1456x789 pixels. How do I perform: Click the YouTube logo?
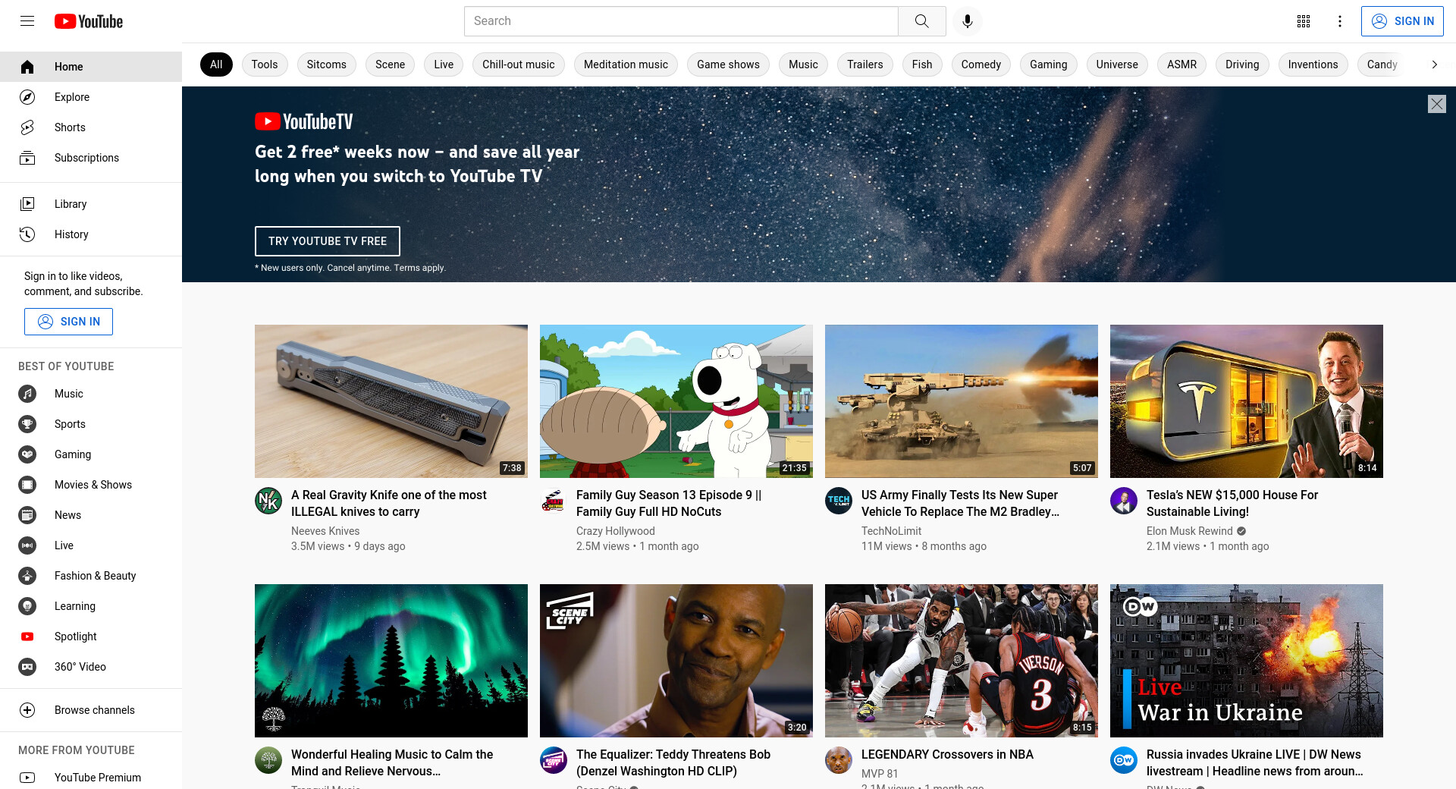(x=89, y=21)
